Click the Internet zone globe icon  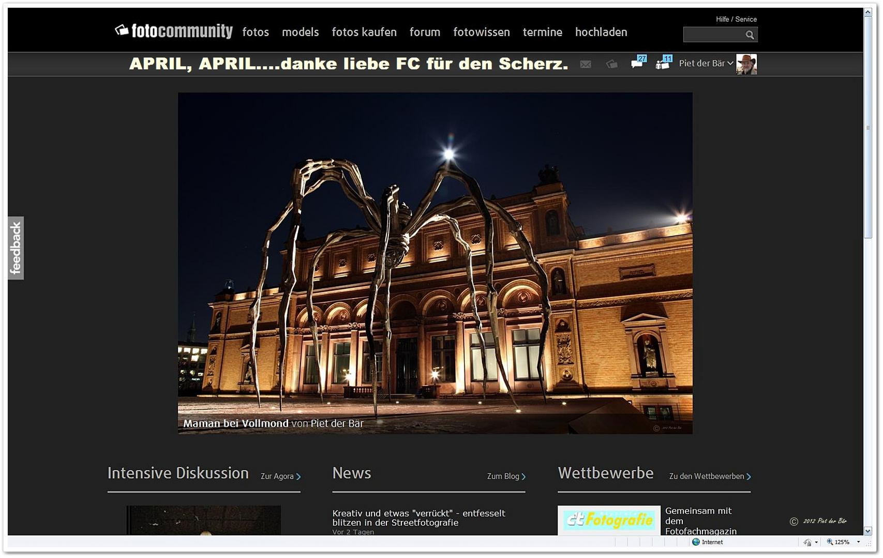pyautogui.click(x=696, y=542)
